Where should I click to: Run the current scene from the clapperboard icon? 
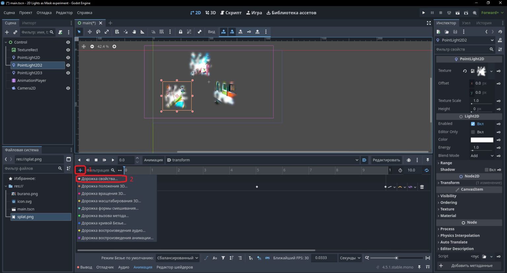457,13
